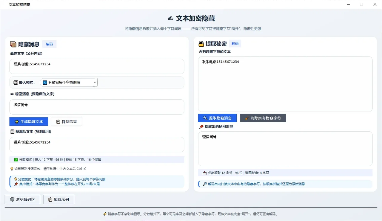Click the sparkle icon on 生成隐藏文本 button
The height and width of the screenshot is (221, 382).
pyautogui.click(x=17, y=122)
